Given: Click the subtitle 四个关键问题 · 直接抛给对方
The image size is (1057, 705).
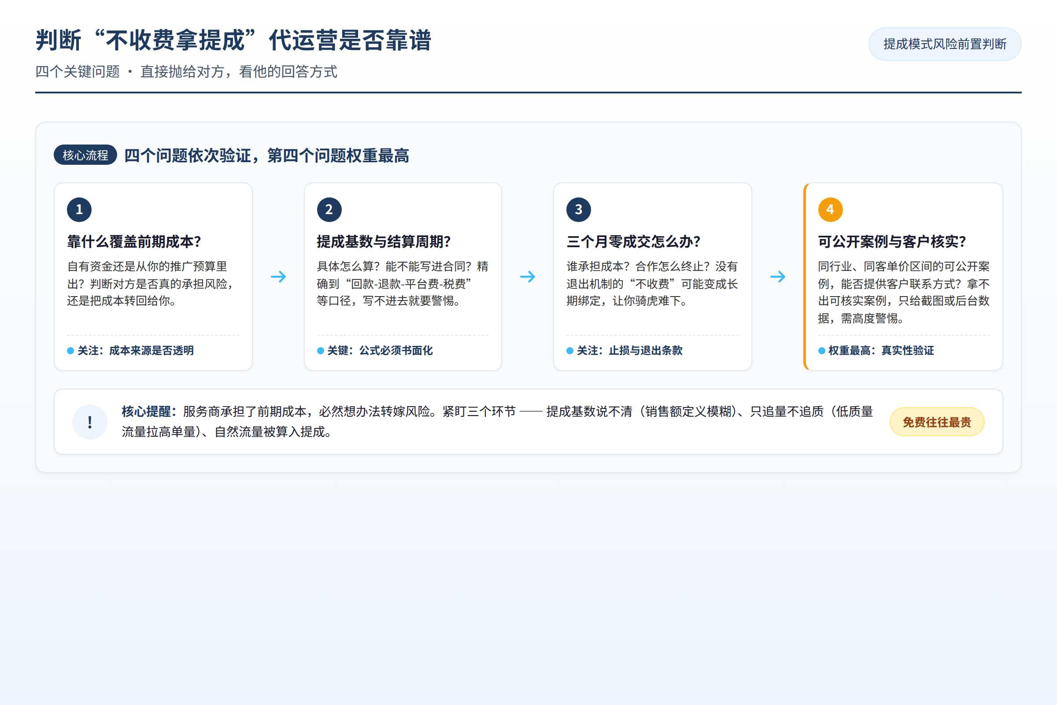Looking at the screenshot, I should tap(186, 71).
